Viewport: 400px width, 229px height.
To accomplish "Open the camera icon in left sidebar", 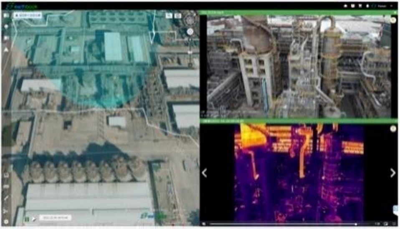I will pyautogui.click(x=6, y=38).
